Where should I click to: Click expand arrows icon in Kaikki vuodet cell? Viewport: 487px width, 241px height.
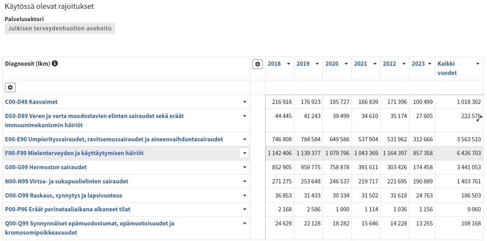(479, 118)
